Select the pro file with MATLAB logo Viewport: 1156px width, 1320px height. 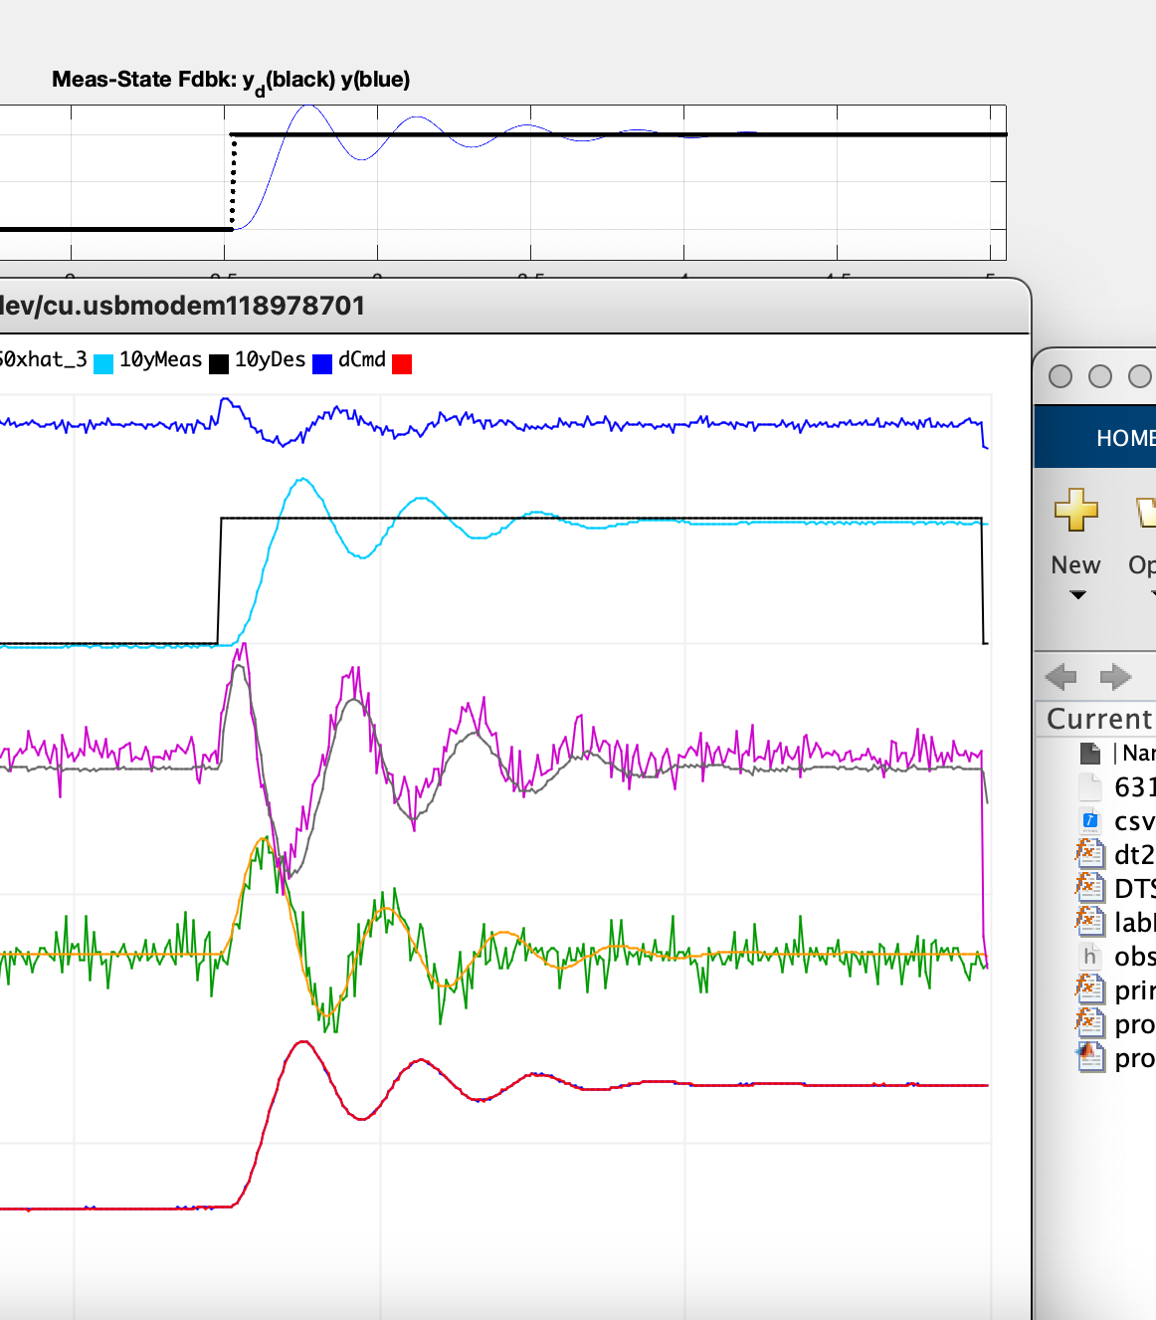[x=1090, y=1057]
